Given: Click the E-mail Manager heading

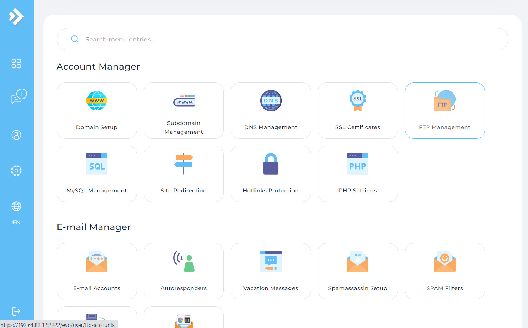Looking at the screenshot, I should tap(94, 227).
